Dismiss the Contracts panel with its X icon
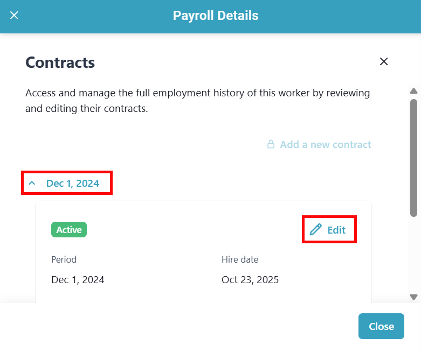The height and width of the screenshot is (359, 421). tap(384, 61)
